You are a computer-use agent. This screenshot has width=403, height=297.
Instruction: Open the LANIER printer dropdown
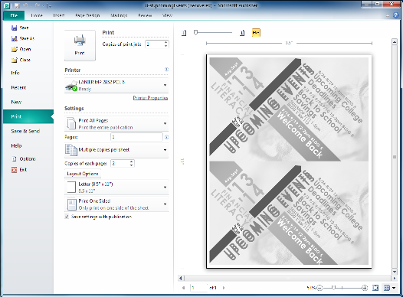116,85
